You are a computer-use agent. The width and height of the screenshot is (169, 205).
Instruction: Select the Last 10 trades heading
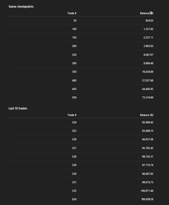[x=18, y=108]
